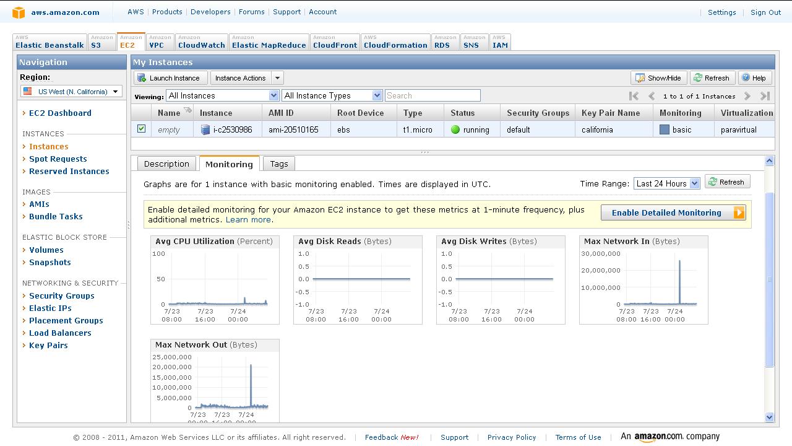The height and width of the screenshot is (446, 792).
Task: Open Spot Requests in navigation
Action: [x=58, y=159]
